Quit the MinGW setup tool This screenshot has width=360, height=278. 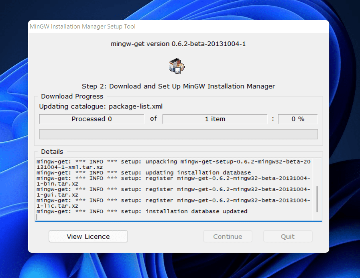[287, 236]
